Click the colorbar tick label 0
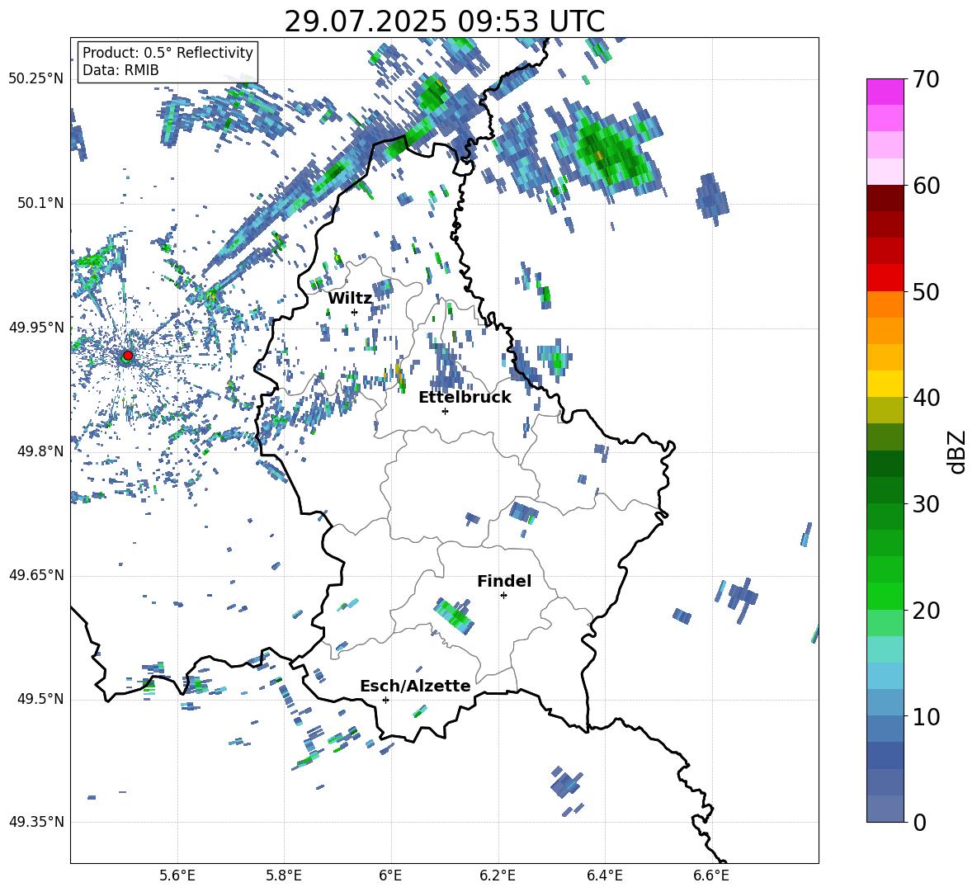Screen dimensions: 977x892 click(x=919, y=822)
